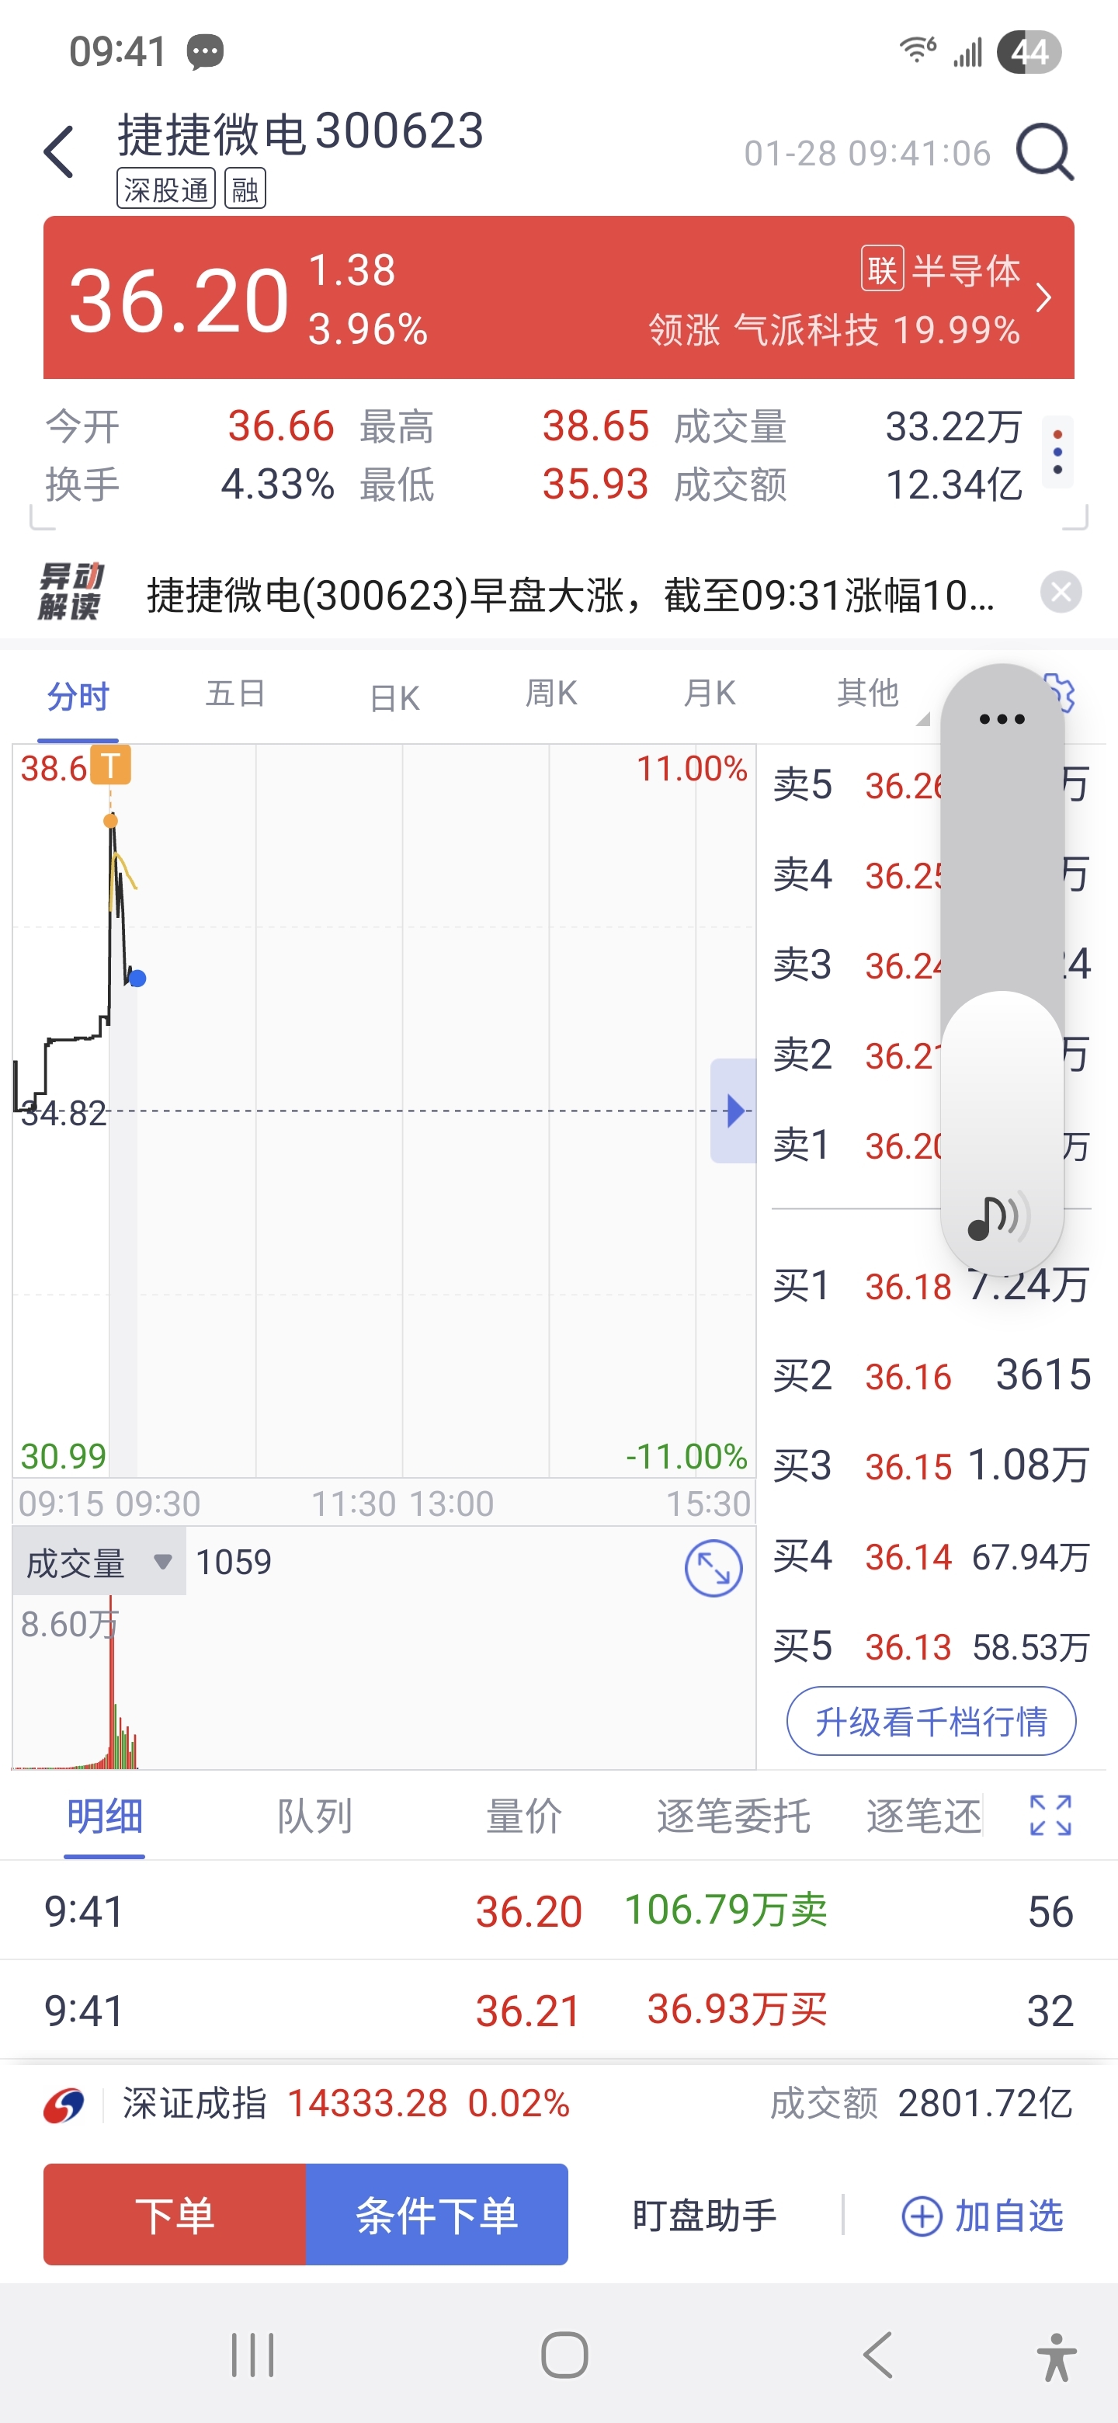Collapse order book using blue arrow
Viewport: 1118px width, 2423px height.
pos(734,1111)
